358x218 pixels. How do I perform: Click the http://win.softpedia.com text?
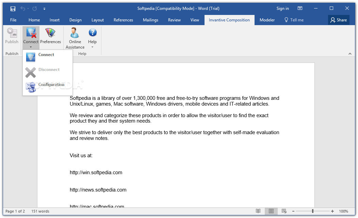pos(96,173)
